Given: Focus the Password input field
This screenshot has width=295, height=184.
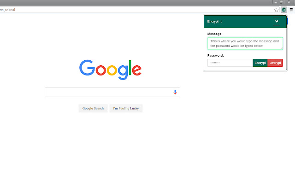Looking at the screenshot, I should pos(230,63).
